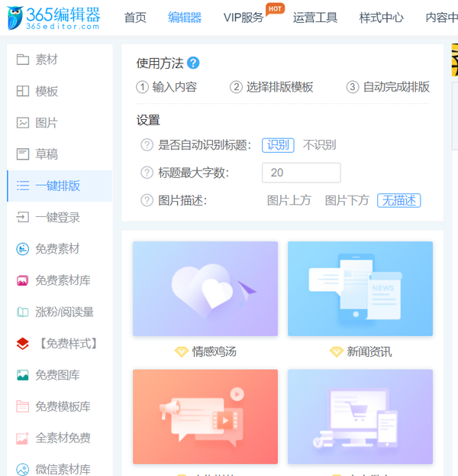This screenshot has height=476, width=458.
Task: Click the red layers icon for 免费样式
Action: point(23,344)
